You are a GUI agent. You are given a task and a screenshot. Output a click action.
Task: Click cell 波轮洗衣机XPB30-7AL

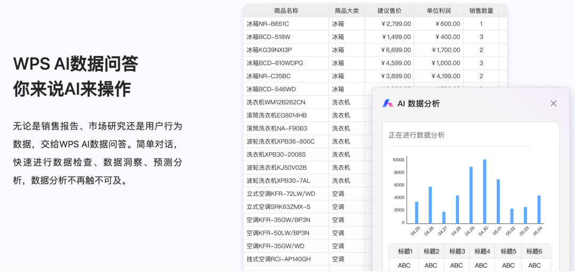(x=286, y=180)
